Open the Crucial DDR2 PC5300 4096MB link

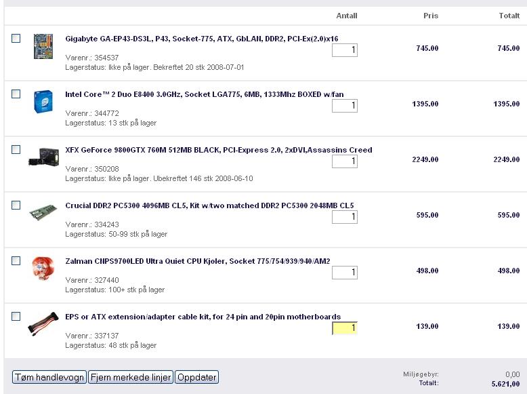point(209,205)
